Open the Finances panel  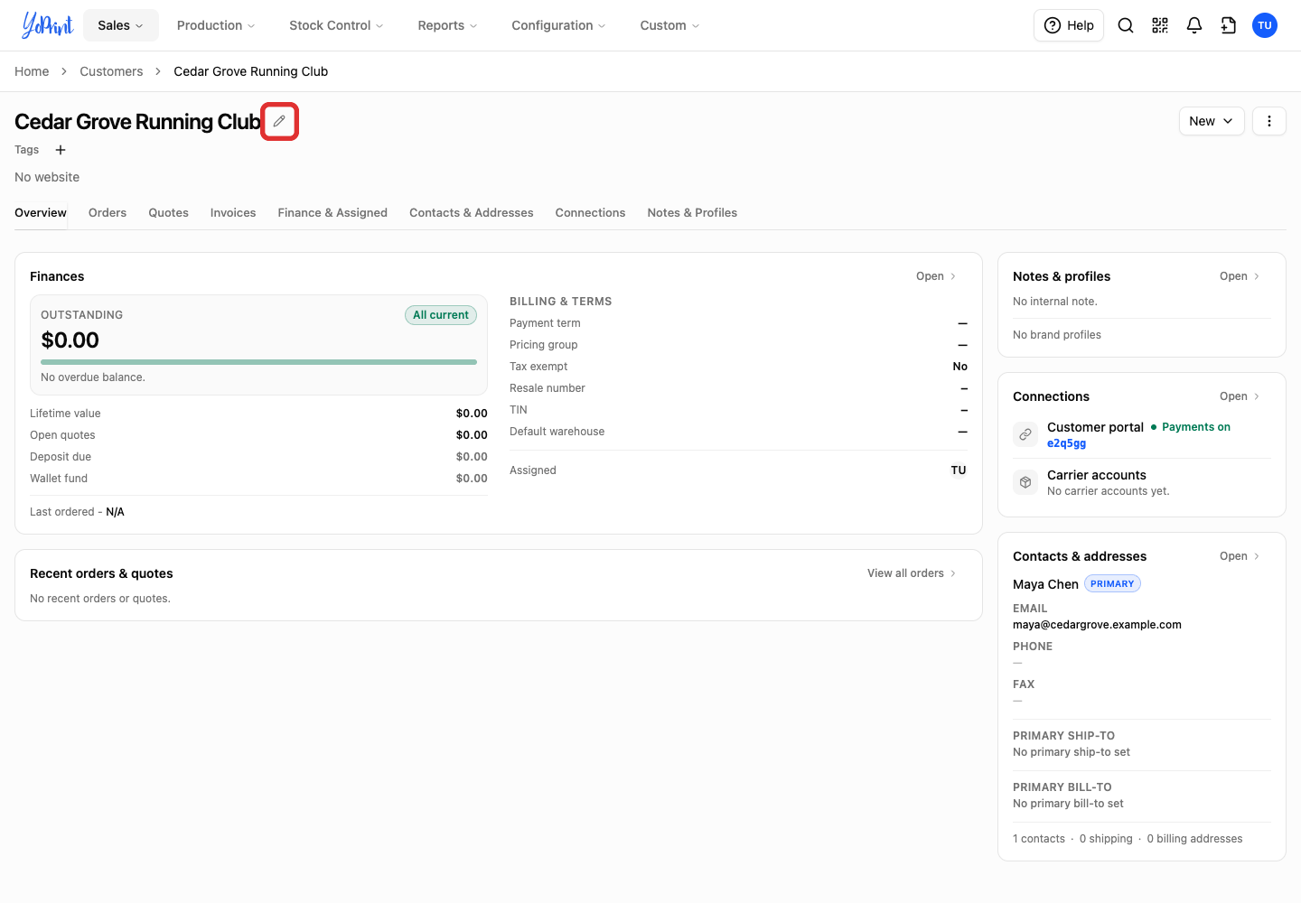[936, 276]
